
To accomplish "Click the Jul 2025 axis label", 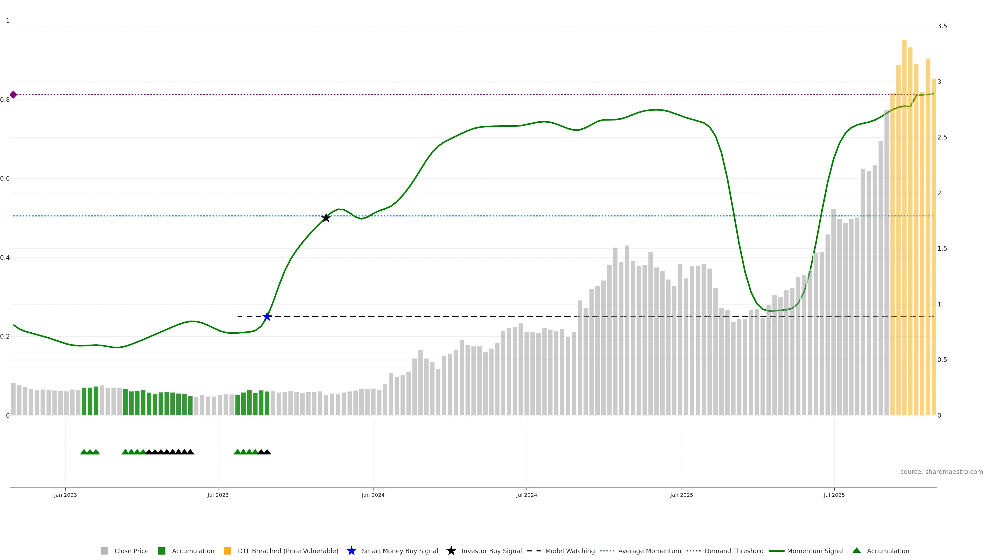I will click(x=834, y=495).
